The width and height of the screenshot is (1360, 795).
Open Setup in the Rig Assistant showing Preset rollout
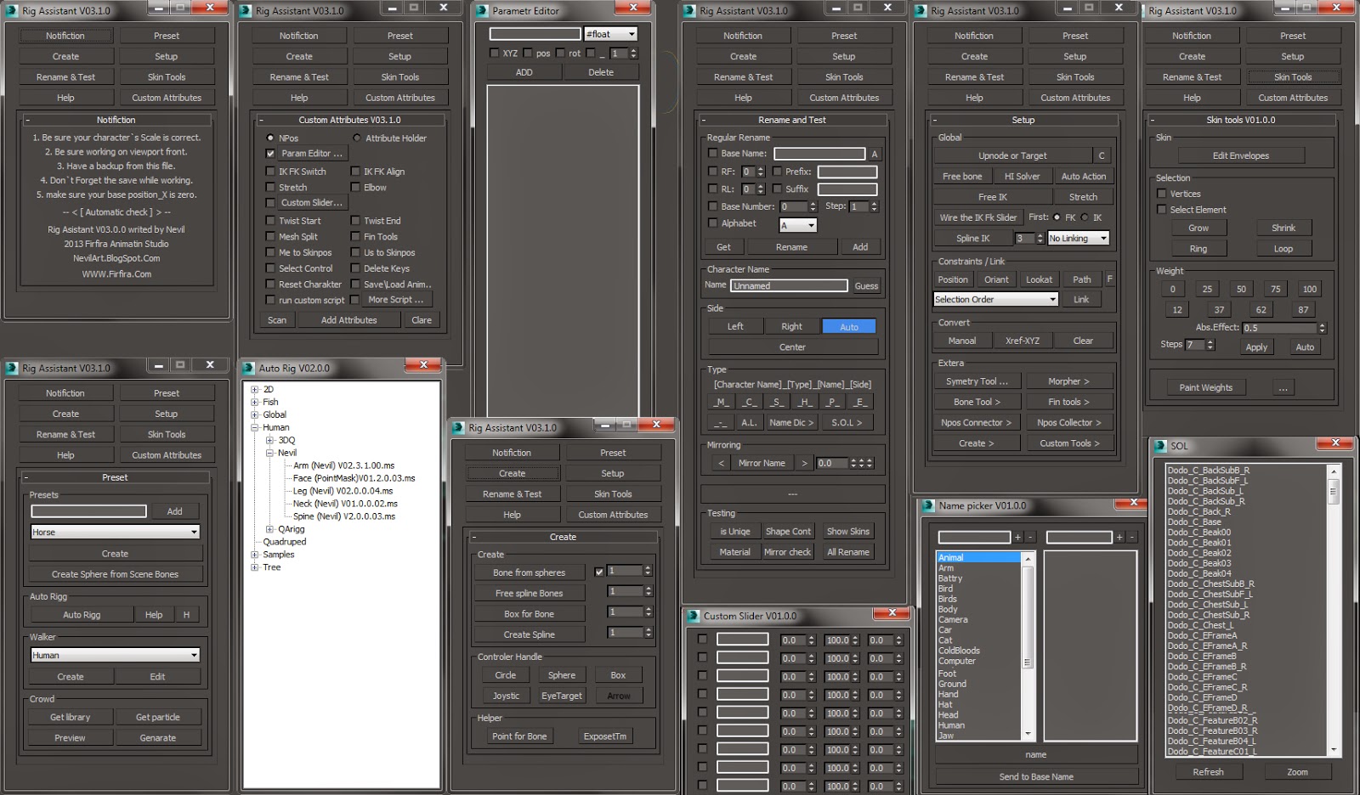click(167, 414)
